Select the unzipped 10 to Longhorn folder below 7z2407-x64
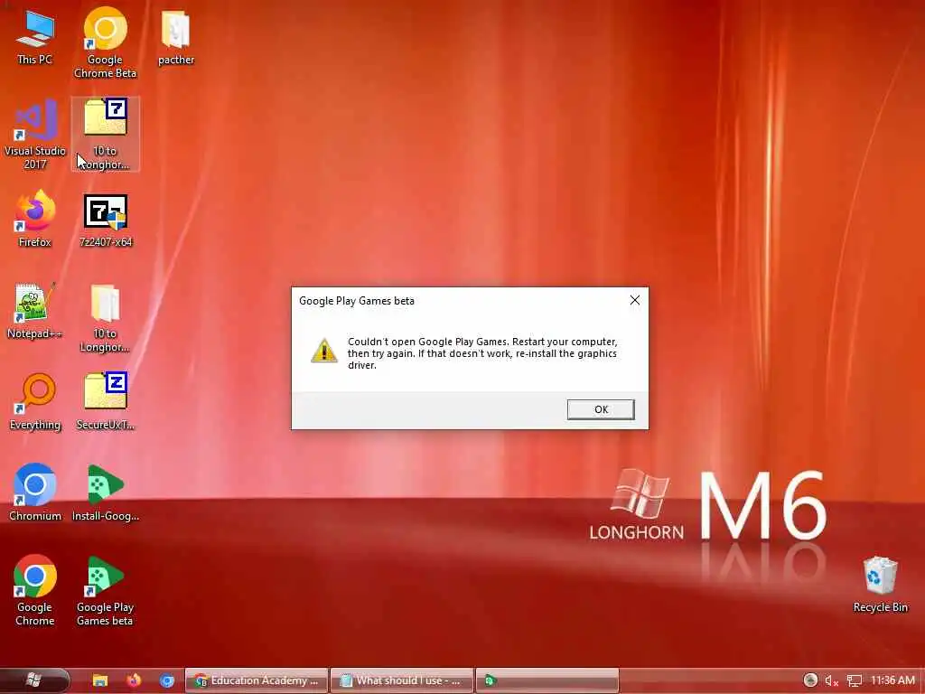This screenshot has height=694, width=925. coord(105,319)
